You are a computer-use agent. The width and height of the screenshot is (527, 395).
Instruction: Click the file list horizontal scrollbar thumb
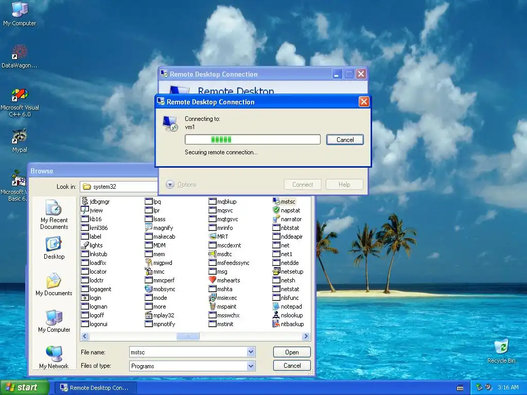(x=188, y=336)
